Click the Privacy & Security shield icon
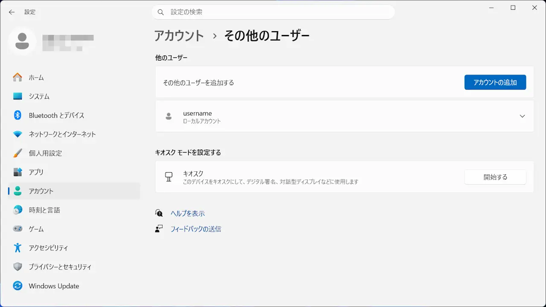This screenshot has width=546, height=307. (17, 267)
